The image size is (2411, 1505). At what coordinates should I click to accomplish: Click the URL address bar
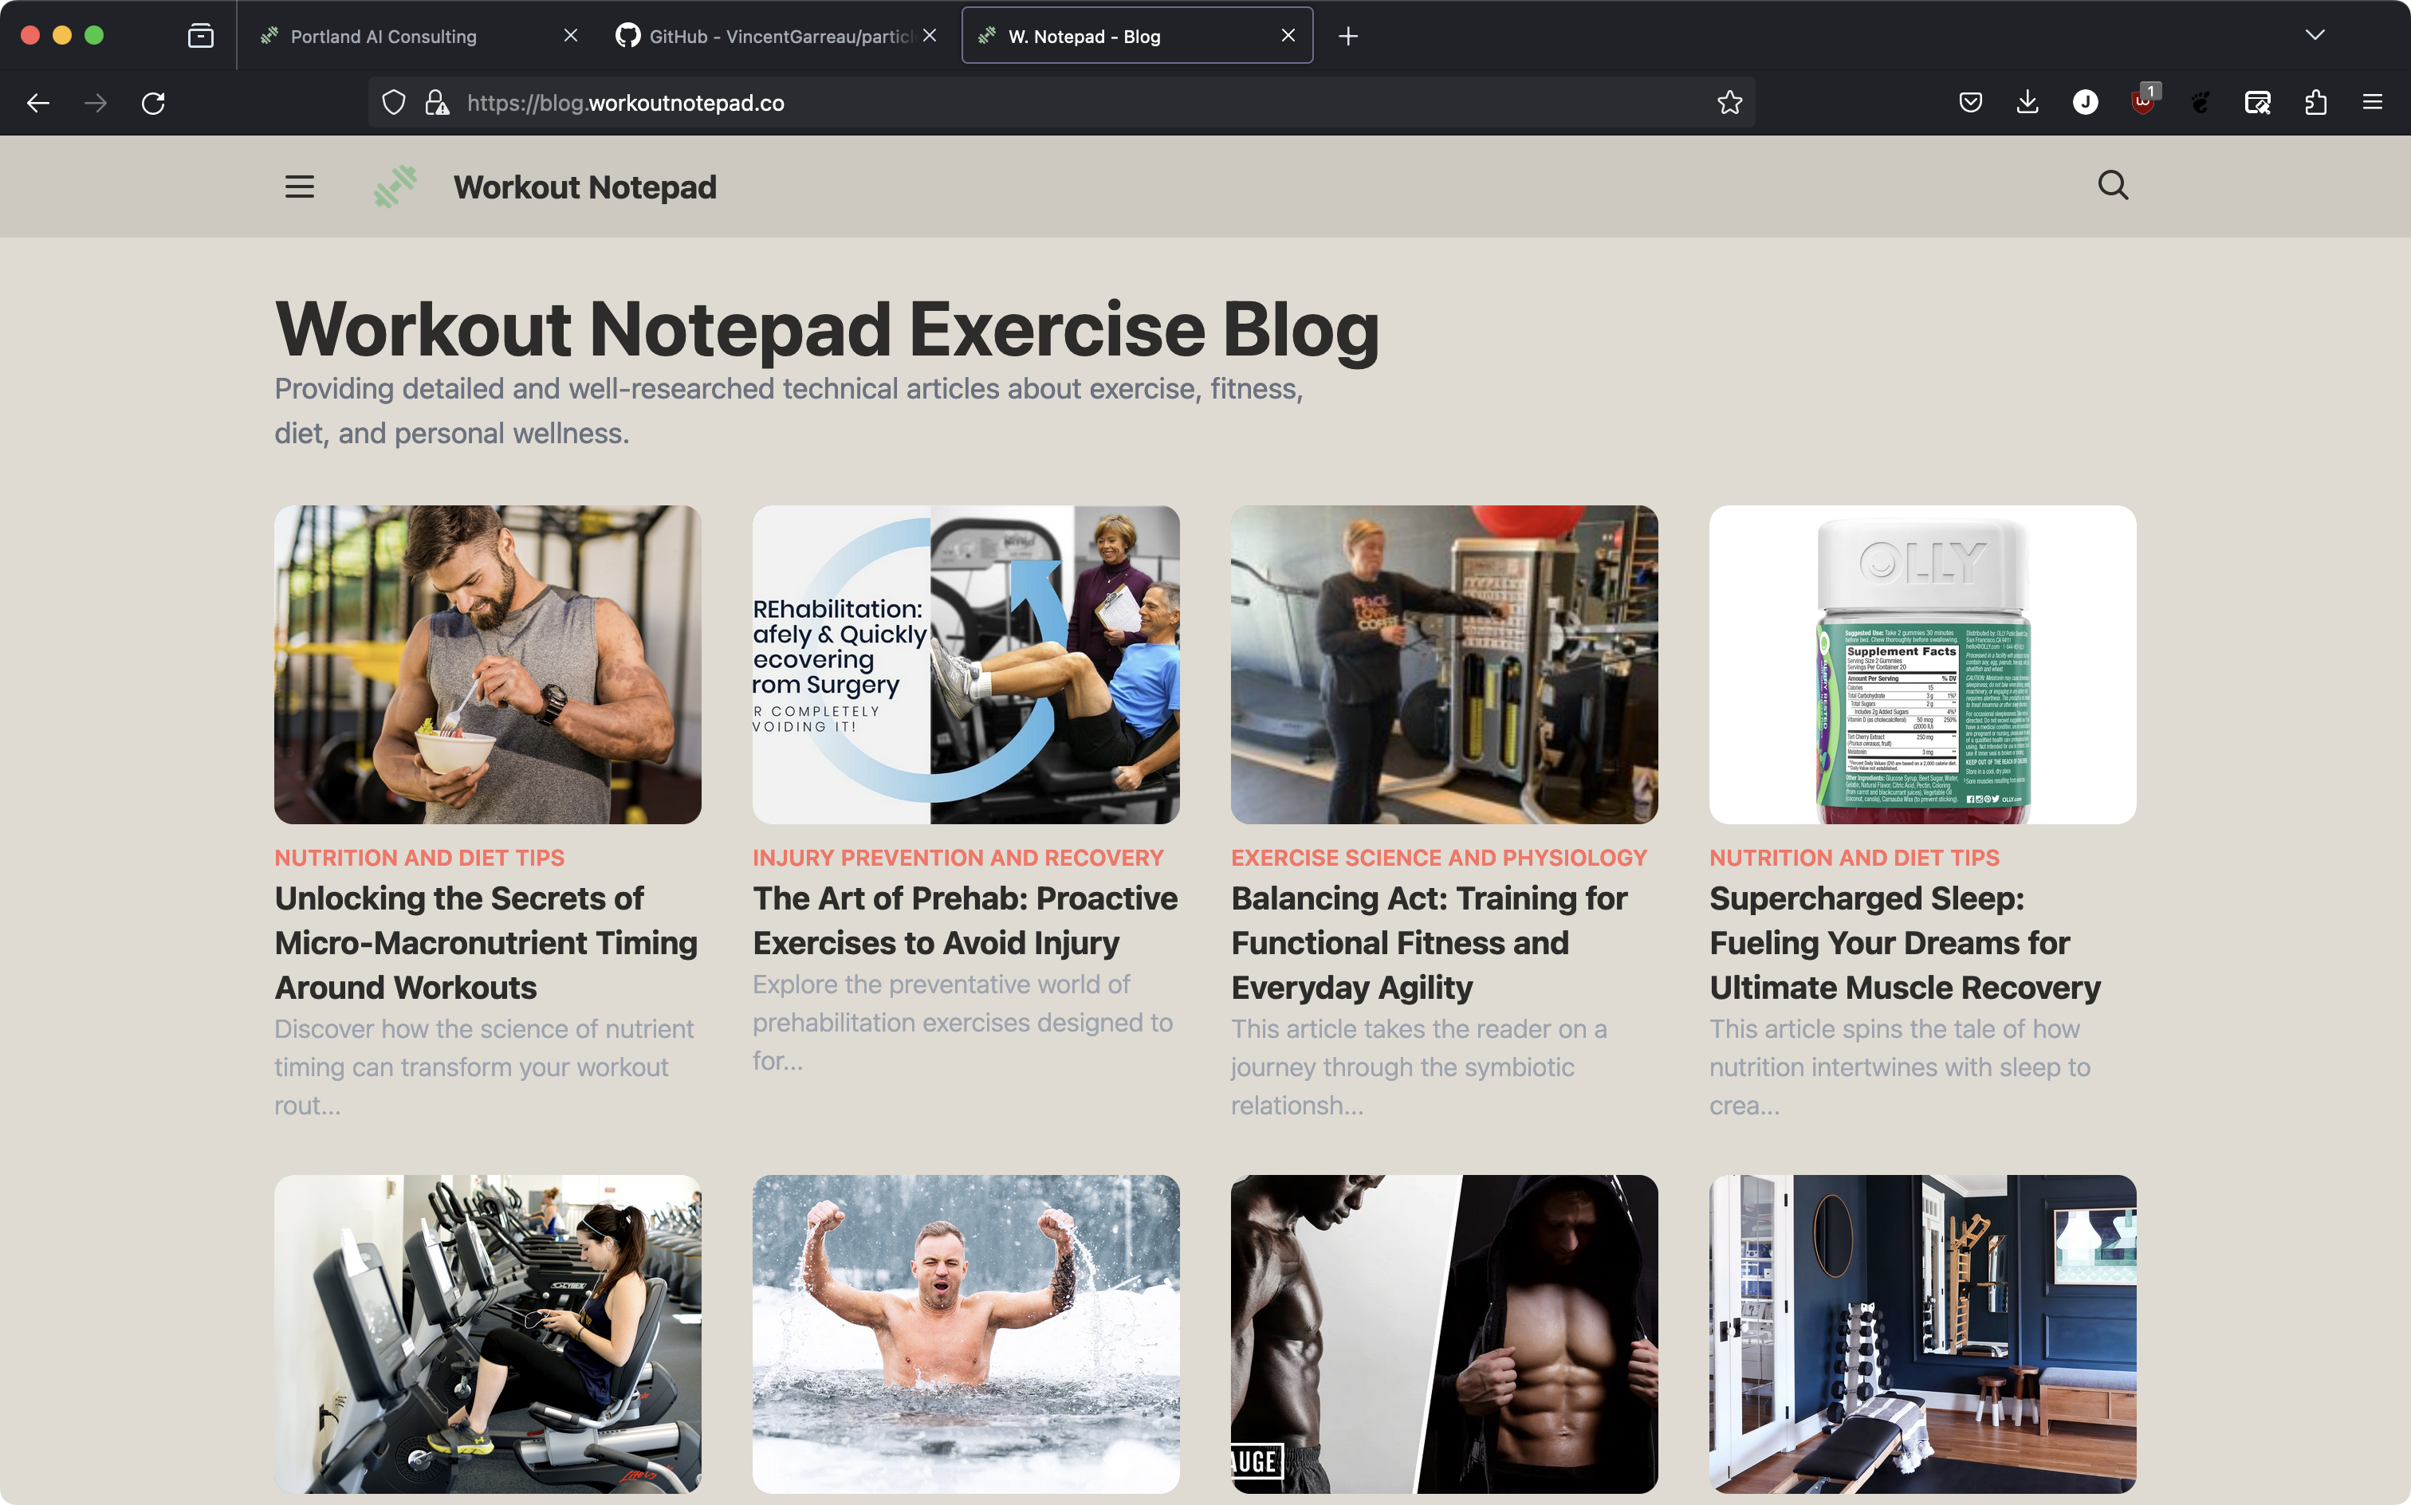click(x=1061, y=103)
